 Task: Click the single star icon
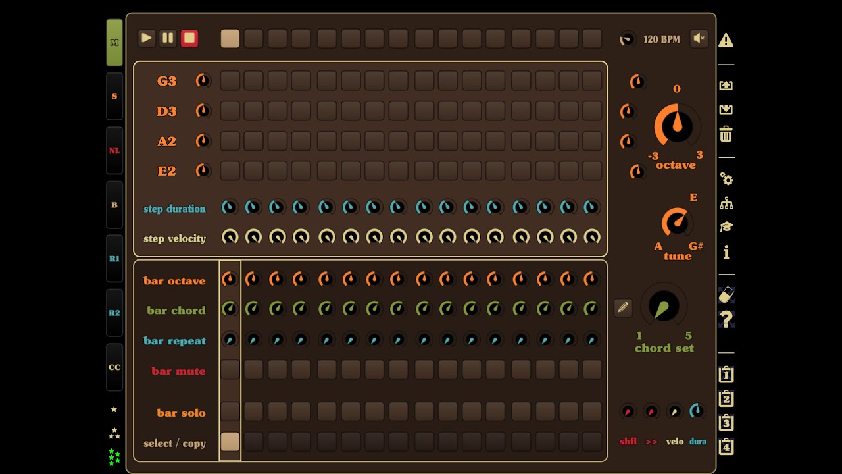coord(114,409)
